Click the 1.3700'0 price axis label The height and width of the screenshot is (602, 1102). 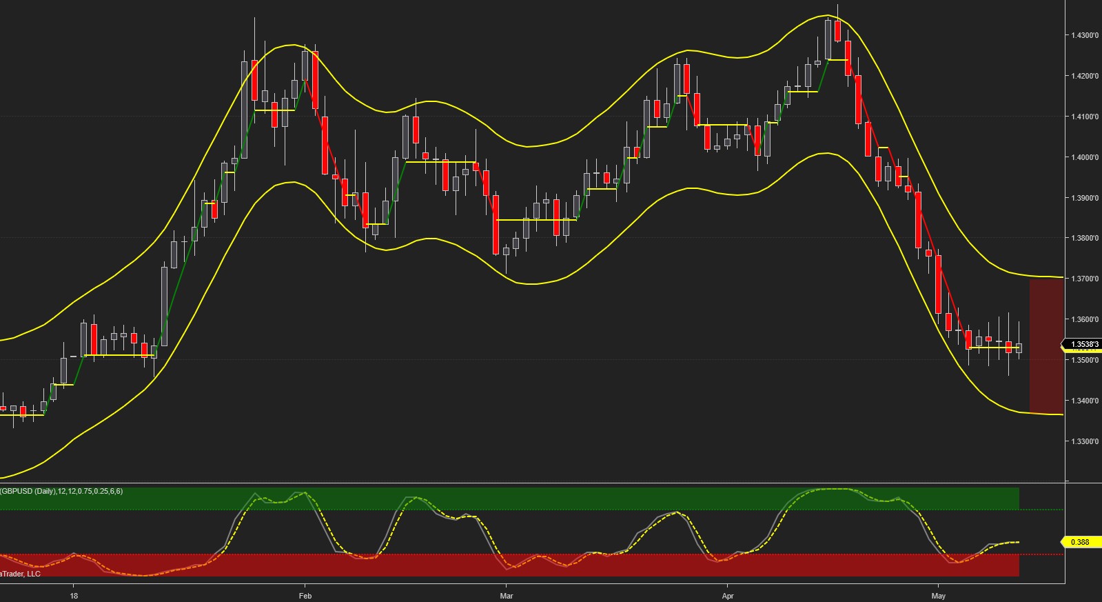[1084, 279]
